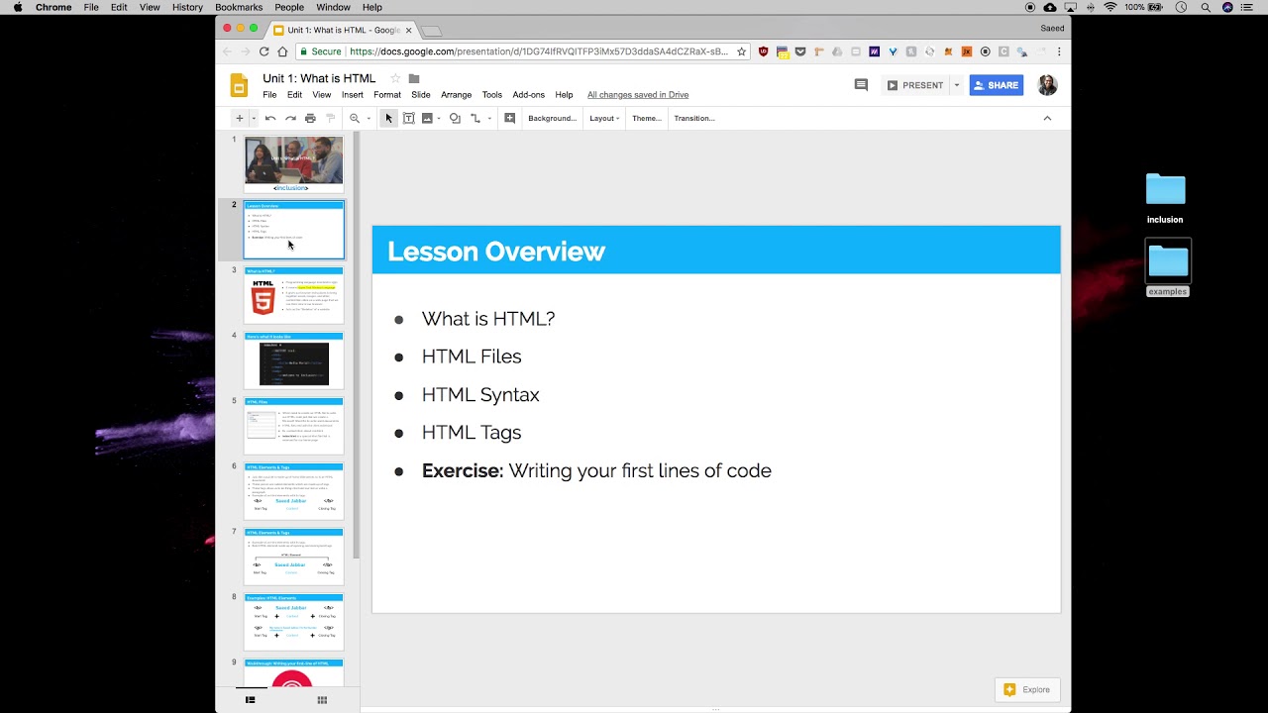This screenshot has height=713, width=1268.
Task: Redo the last action
Action: click(290, 118)
